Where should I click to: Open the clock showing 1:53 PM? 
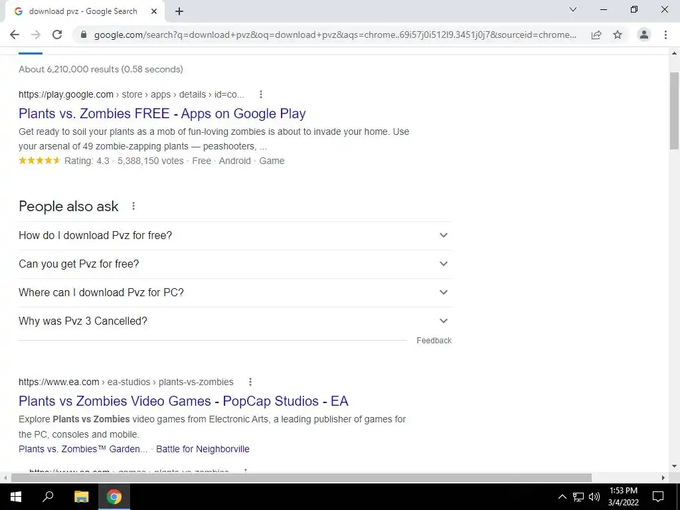tap(623, 497)
